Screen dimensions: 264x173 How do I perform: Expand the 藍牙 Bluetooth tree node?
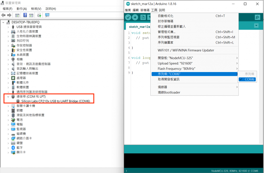(8, 148)
